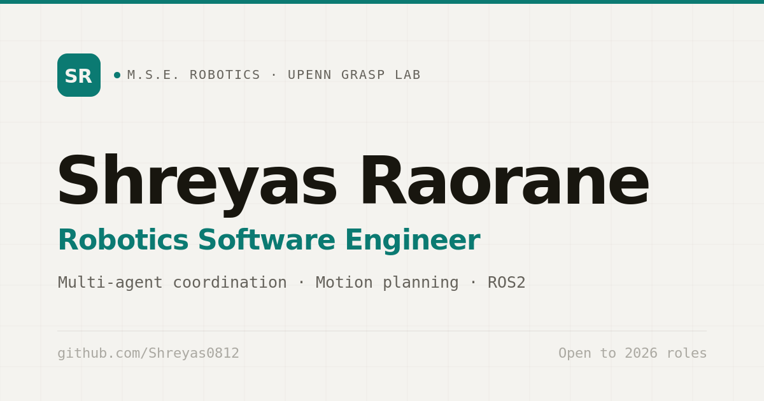Click the 'Robotics Software Engineer' subtitle
Image resolution: width=764 pixels, height=401 pixels.
[269, 241]
